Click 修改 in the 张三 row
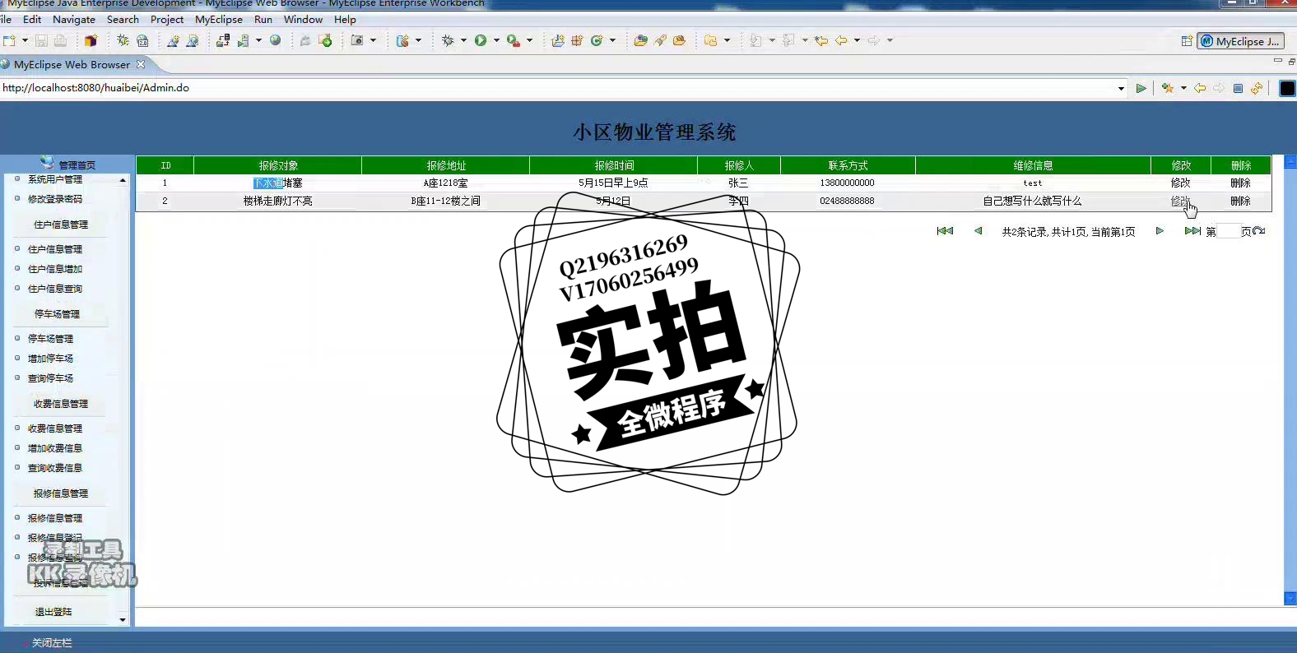1297x653 pixels. (1181, 183)
